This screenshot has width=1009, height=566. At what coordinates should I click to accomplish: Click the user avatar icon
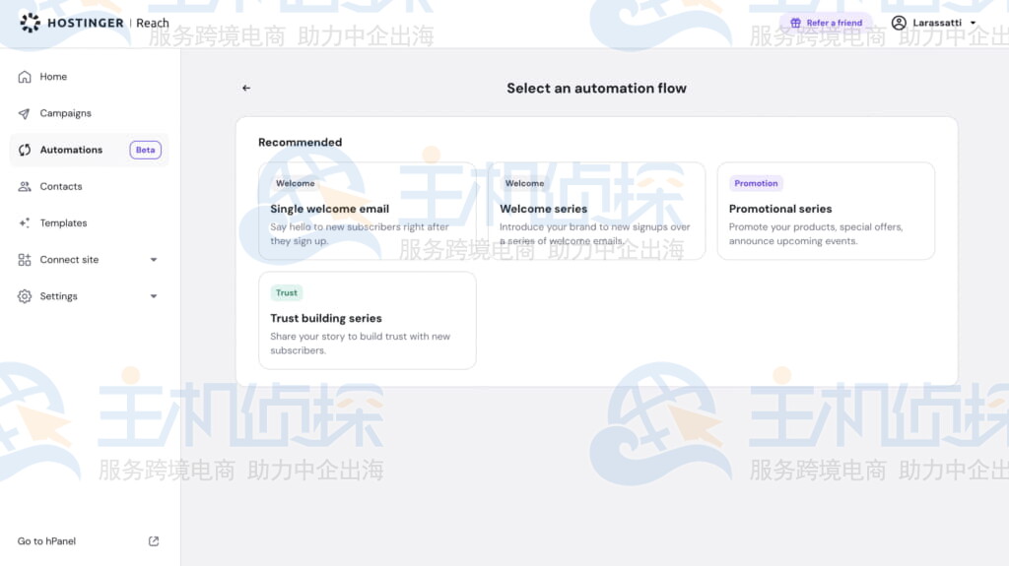point(899,23)
